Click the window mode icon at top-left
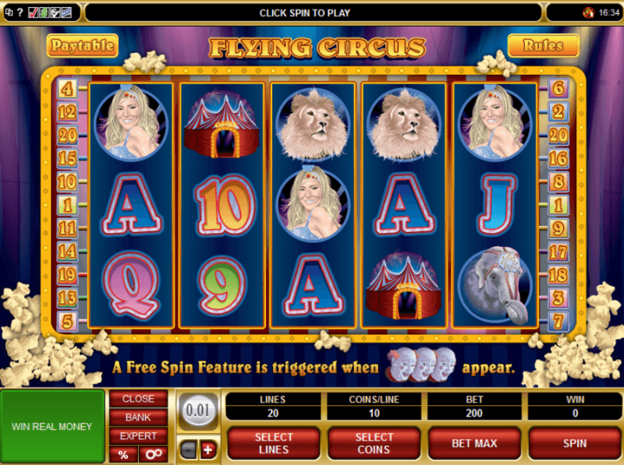Screen dimensions: 624x465 point(9,12)
